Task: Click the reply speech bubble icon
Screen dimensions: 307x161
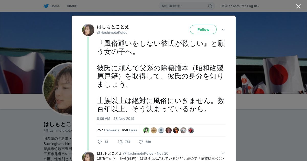Action: click(100, 142)
